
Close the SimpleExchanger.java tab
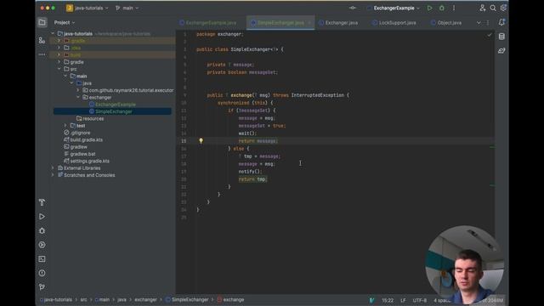point(309,23)
